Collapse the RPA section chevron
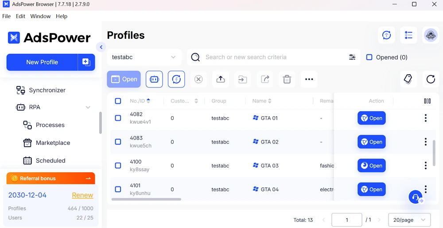The height and width of the screenshot is (228, 443). (x=88, y=107)
